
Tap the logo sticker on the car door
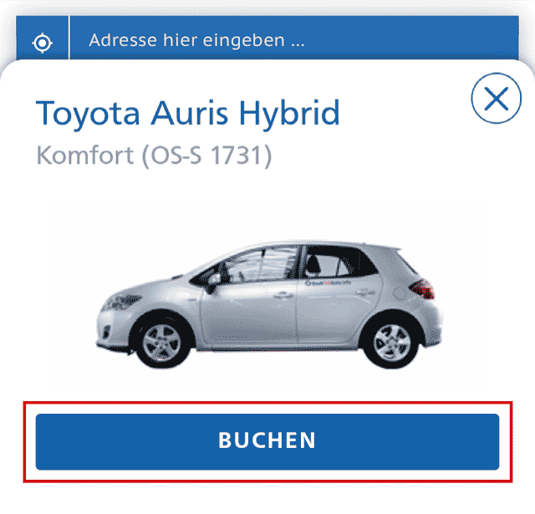327,282
